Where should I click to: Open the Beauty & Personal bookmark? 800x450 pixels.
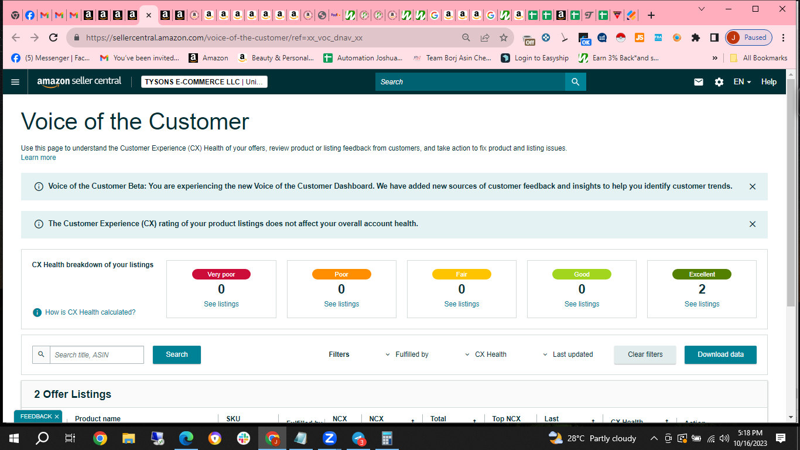click(x=276, y=58)
